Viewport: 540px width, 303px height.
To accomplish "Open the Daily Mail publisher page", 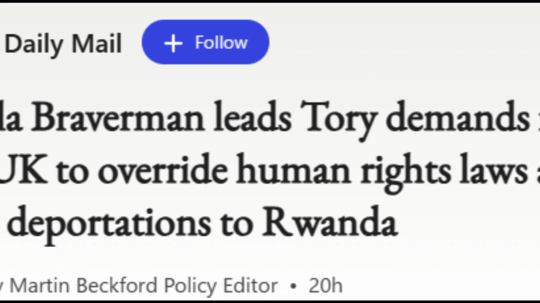I will click(63, 44).
